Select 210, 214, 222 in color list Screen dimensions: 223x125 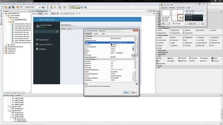point(194,11)
